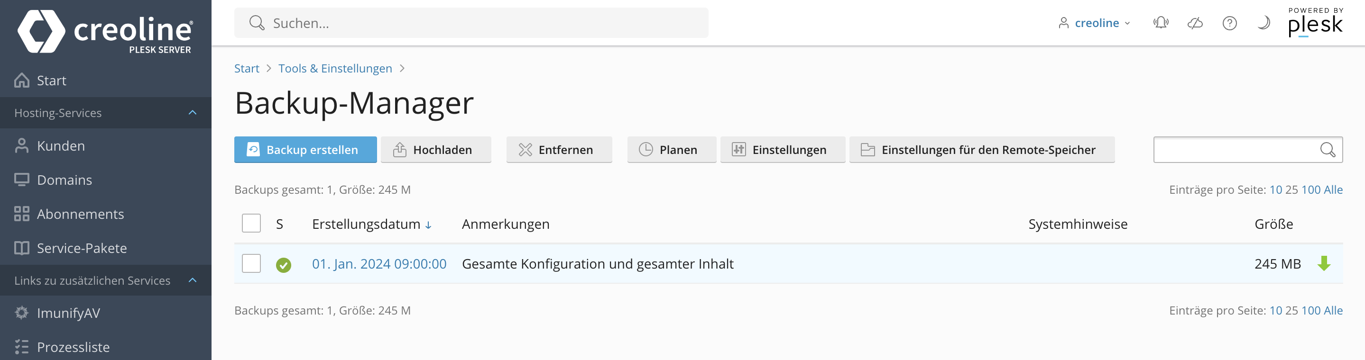Open the help question mark icon
The image size is (1365, 360).
(1229, 23)
